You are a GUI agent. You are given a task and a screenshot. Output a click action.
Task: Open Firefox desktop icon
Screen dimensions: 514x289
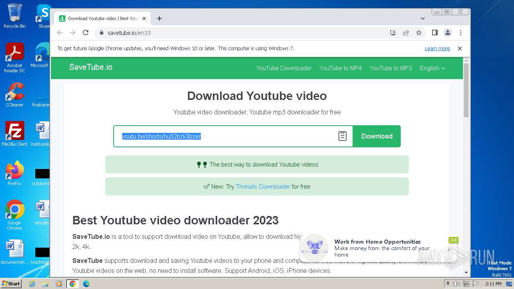(14, 173)
